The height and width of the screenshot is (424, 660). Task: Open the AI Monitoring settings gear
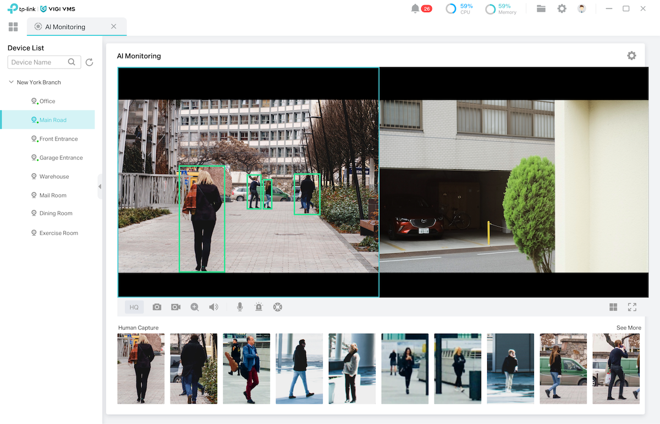(631, 55)
